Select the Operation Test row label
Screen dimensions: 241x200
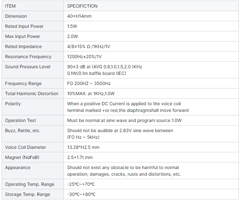click(x=21, y=120)
